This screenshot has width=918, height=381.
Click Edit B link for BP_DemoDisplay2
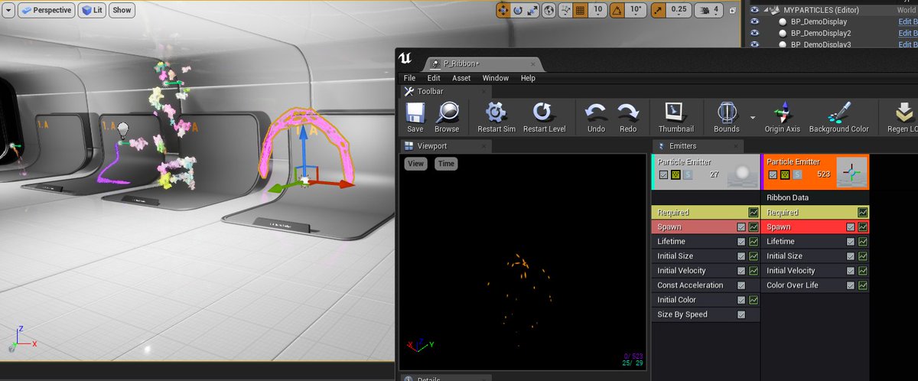click(x=907, y=34)
